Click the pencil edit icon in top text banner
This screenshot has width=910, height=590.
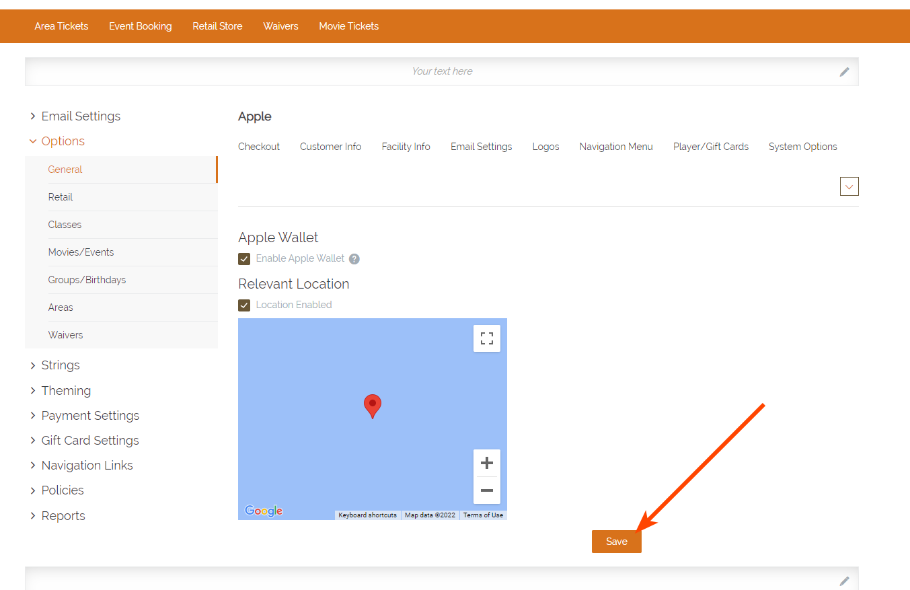pyautogui.click(x=844, y=72)
